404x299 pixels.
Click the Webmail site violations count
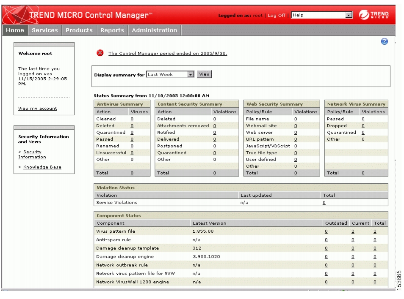pyautogui.click(x=296, y=125)
